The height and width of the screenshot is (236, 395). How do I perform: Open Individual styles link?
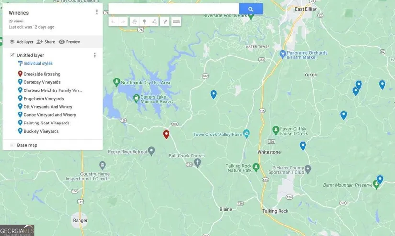pyautogui.click(x=38, y=63)
